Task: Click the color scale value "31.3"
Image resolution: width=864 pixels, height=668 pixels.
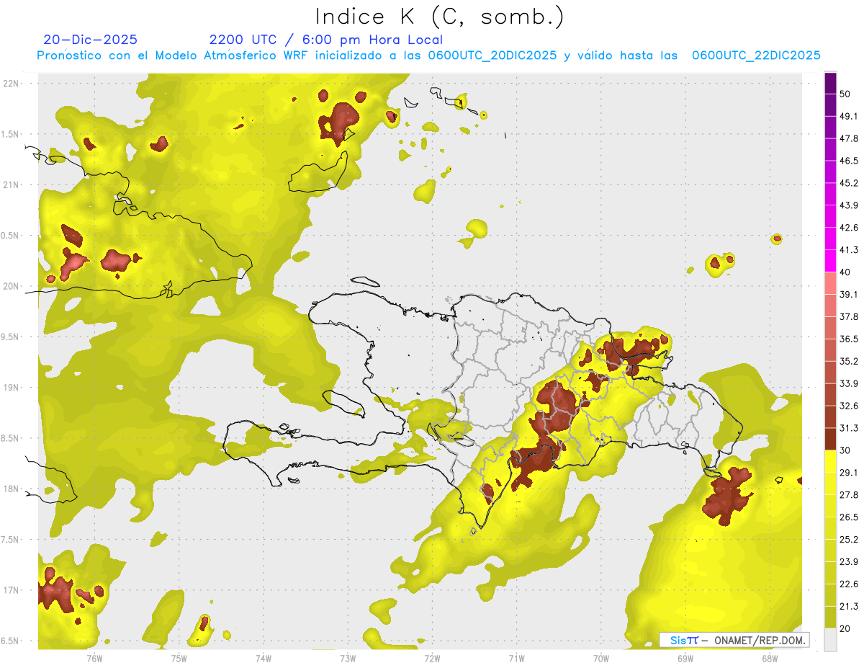Action: pos(849,429)
